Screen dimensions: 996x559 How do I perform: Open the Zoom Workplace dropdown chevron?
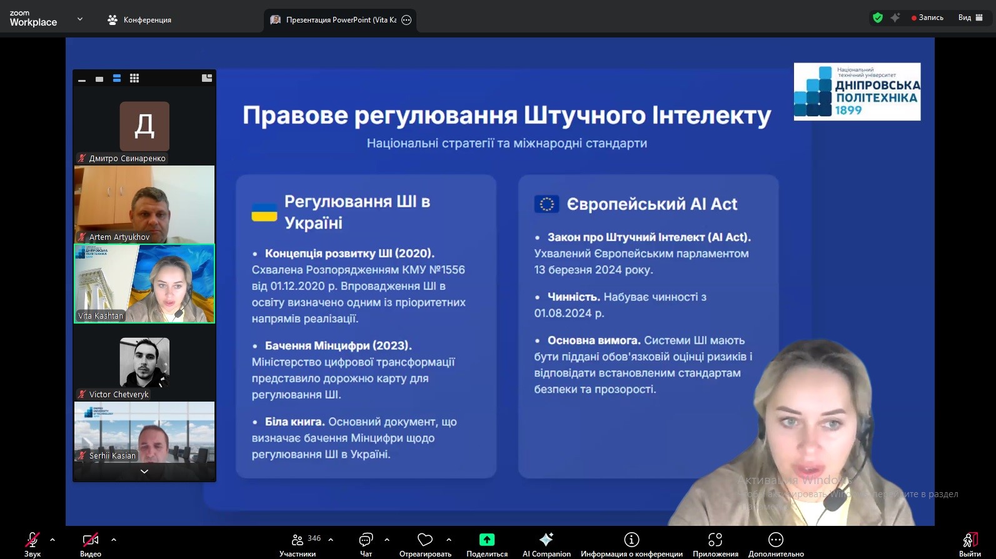pyautogui.click(x=80, y=19)
